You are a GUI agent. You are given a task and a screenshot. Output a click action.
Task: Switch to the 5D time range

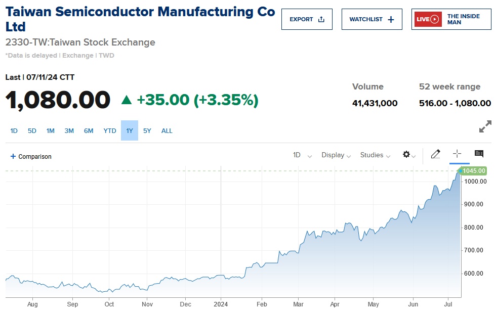32,131
